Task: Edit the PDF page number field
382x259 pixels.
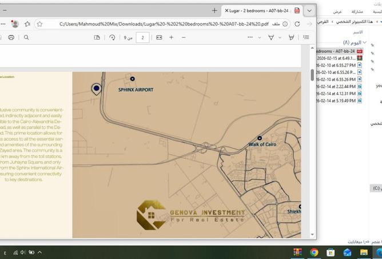Action: pyautogui.click(x=142, y=37)
